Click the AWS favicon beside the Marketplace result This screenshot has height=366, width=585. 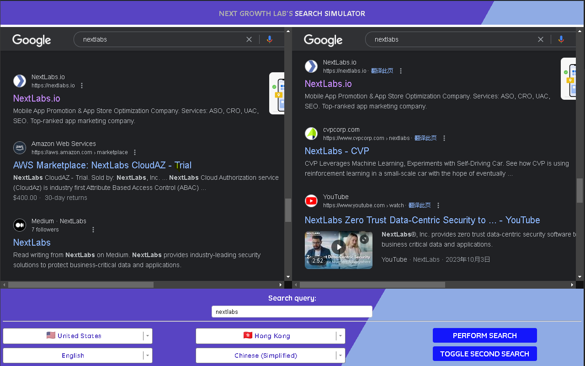click(x=19, y=147)
